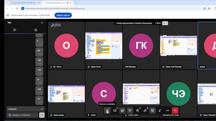Select the 'С' avatar tile
The image size is (216, 121).
tap(104, 94)
